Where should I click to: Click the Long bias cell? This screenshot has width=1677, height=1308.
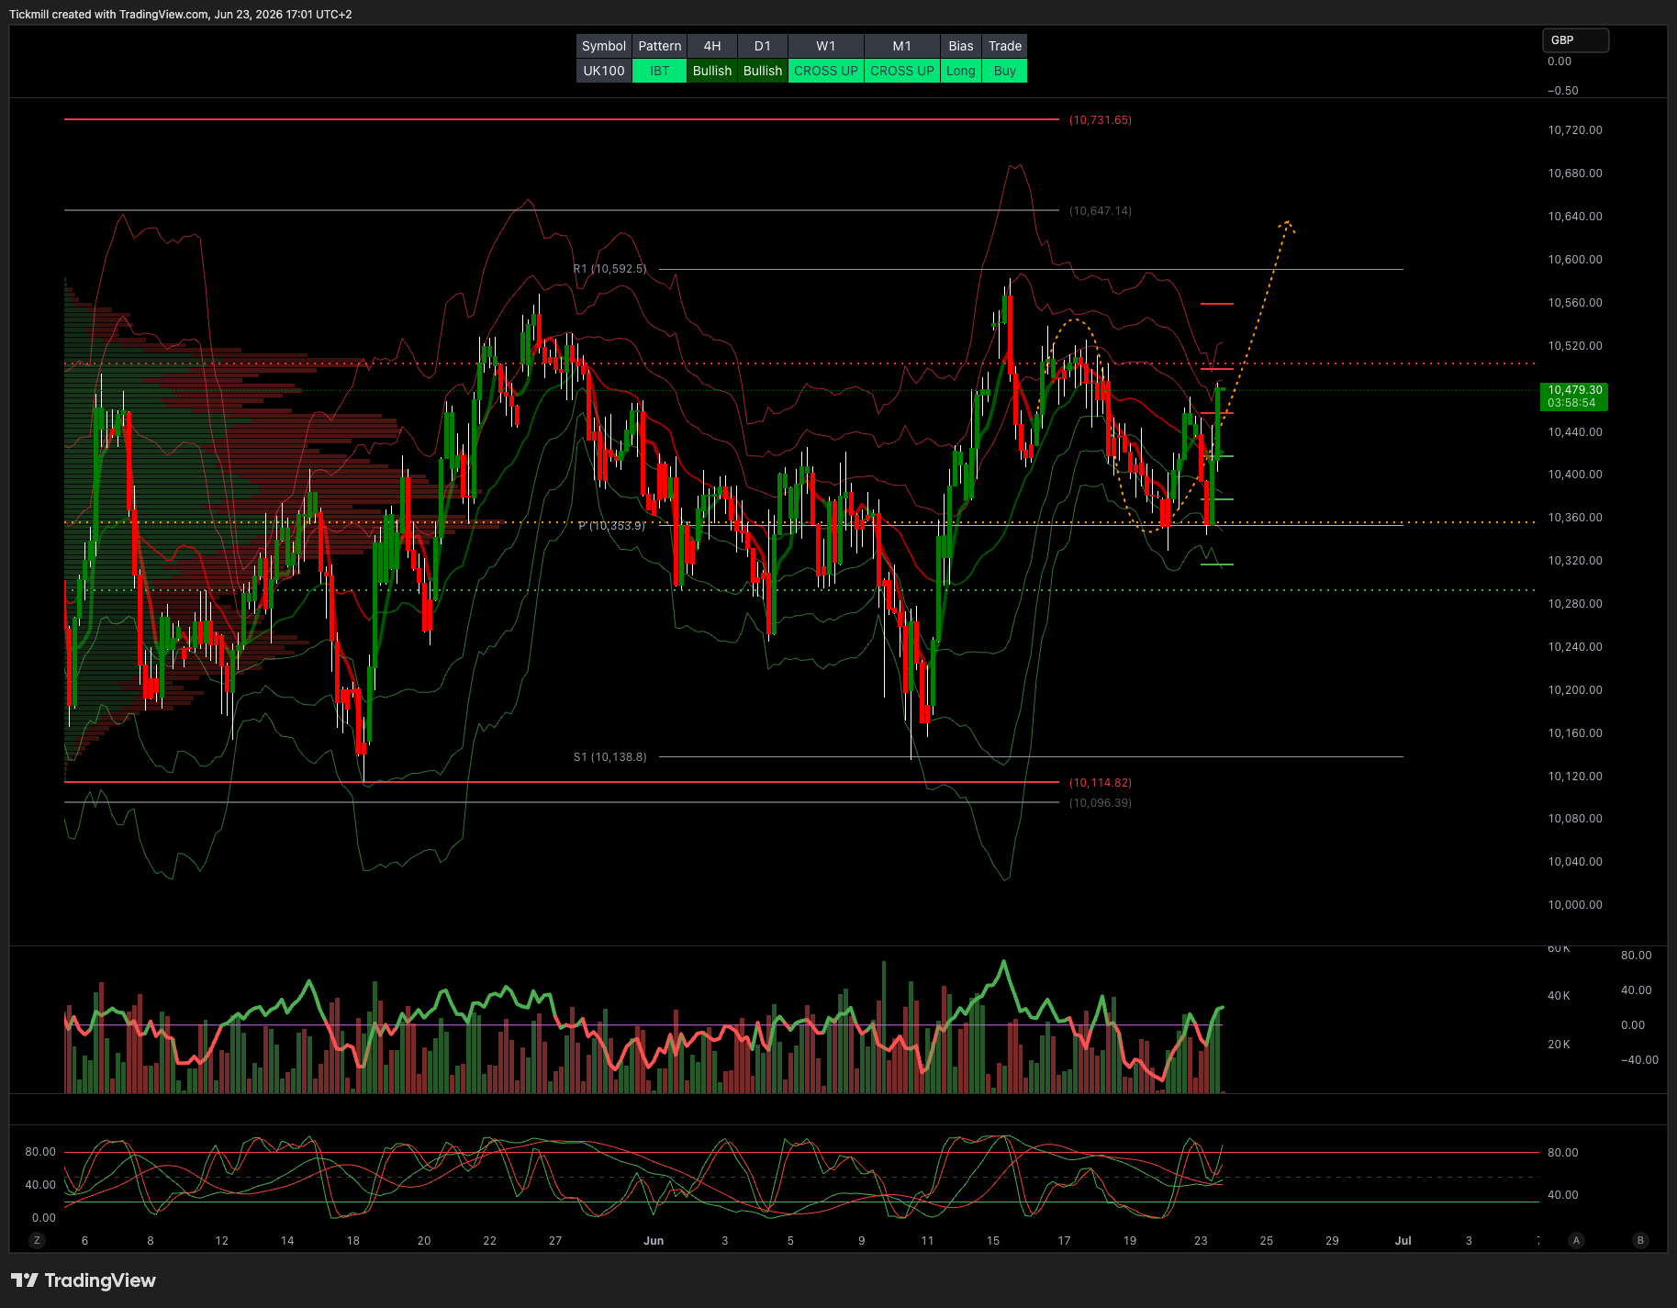[961, 71]
